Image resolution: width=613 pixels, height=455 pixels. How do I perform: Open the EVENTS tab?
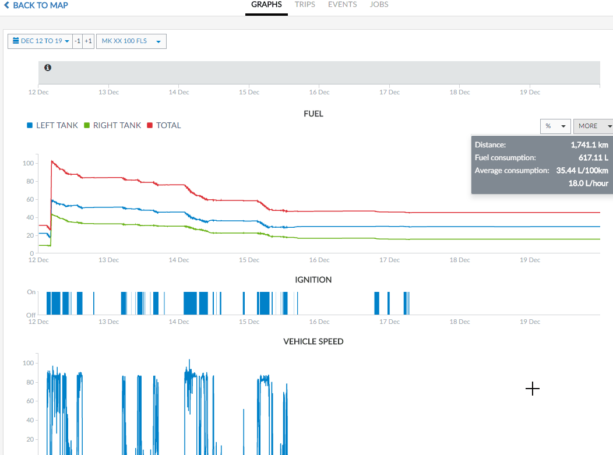tap(342, 5)
